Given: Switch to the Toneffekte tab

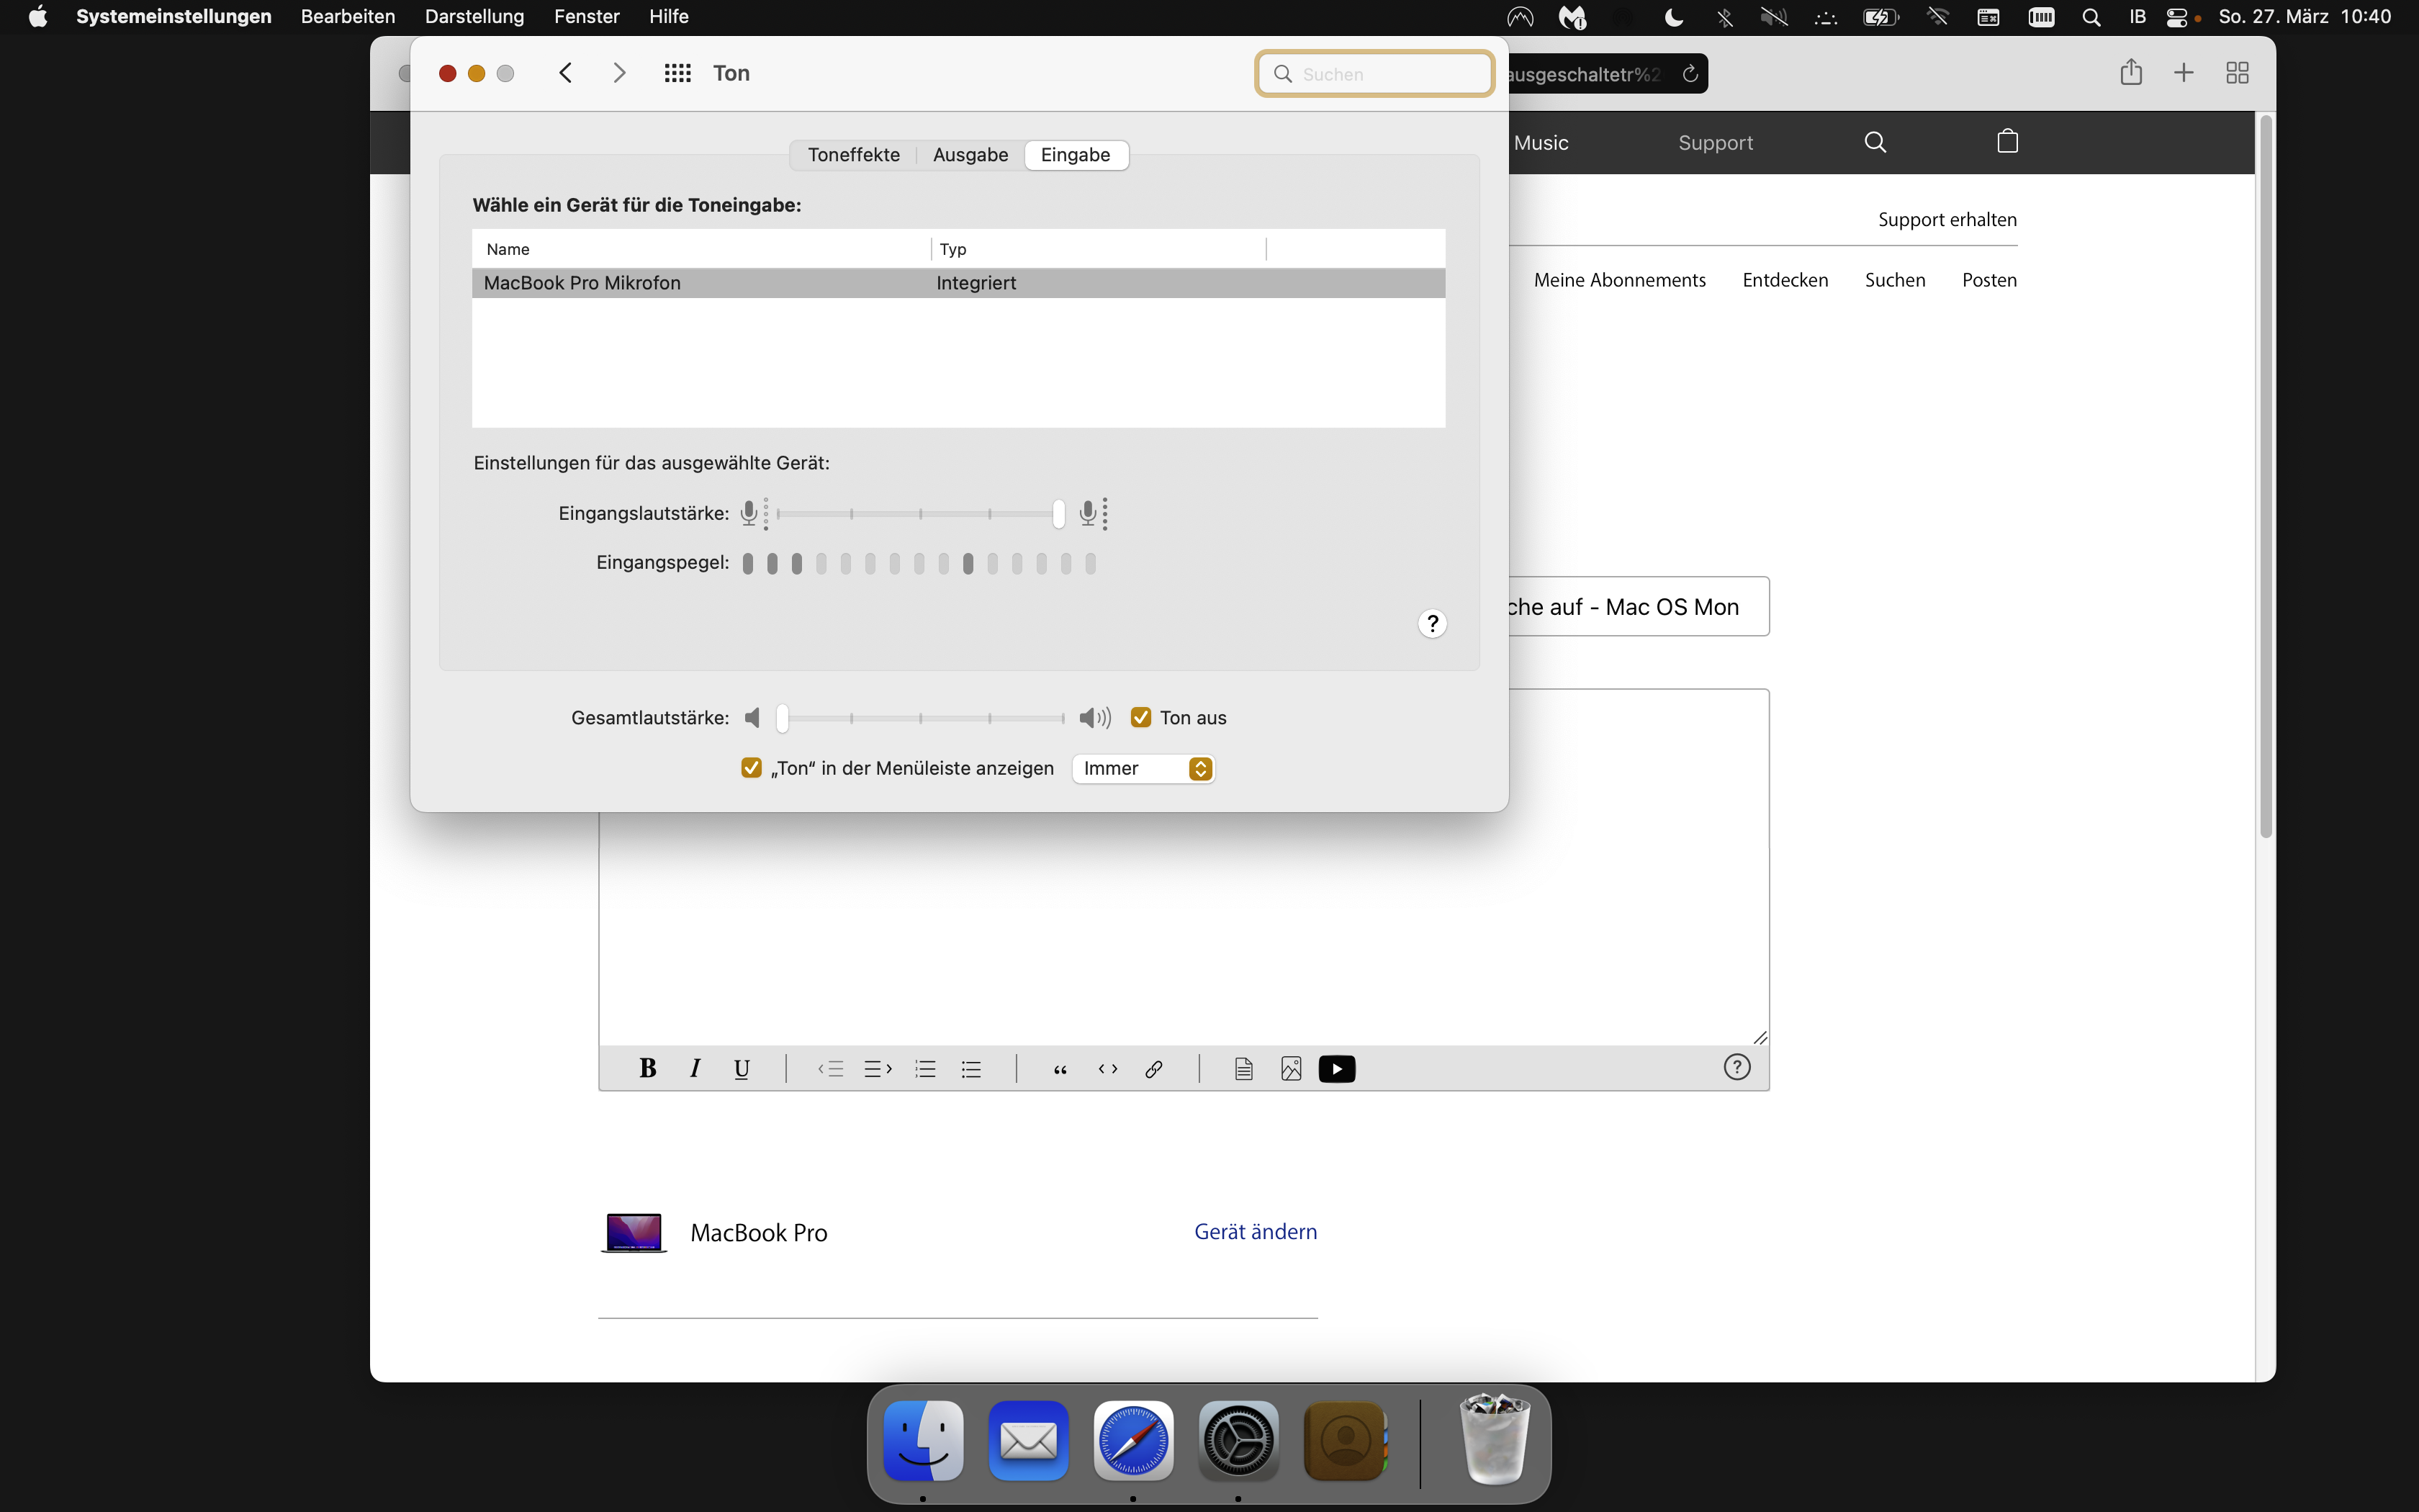Looking at the screenshot, I should 854,155.
